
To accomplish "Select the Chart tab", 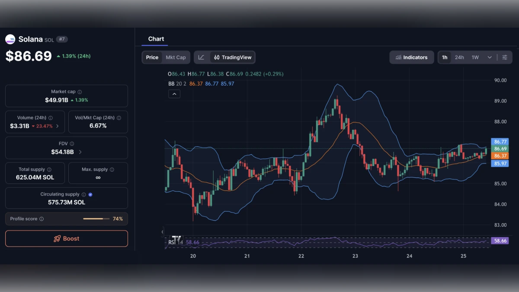I will (156, 39).
